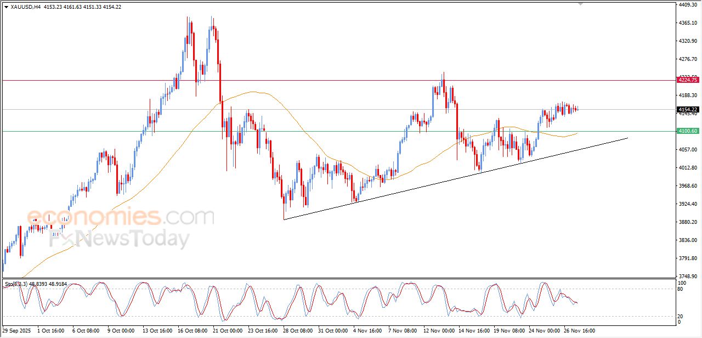Screen dimensions: 702x338
Task: Click the 20 level on stochastic scale
Action: click(681, 317)
